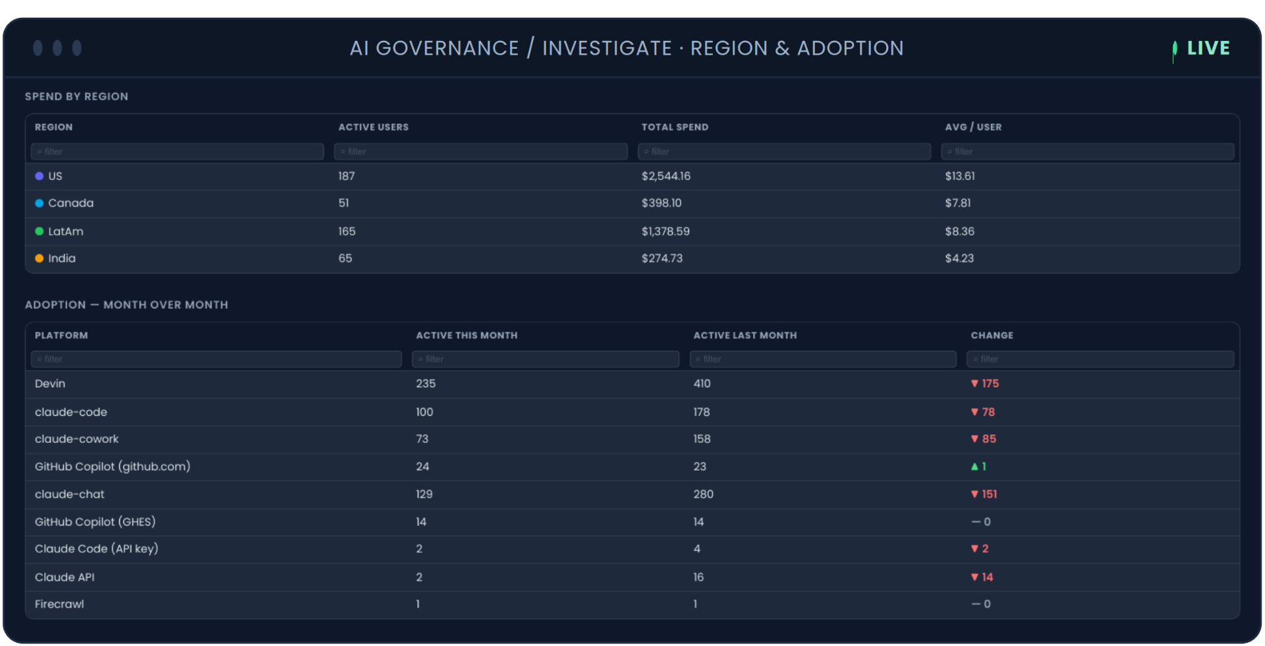Focus the Total Spend filter field

tap(784, 152)
